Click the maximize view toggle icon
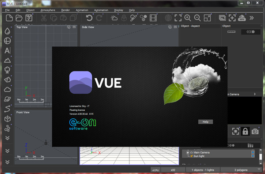Image resolution: width=265 pixels, height=174 pixels. pyautogui.click(x=208, y=18)
